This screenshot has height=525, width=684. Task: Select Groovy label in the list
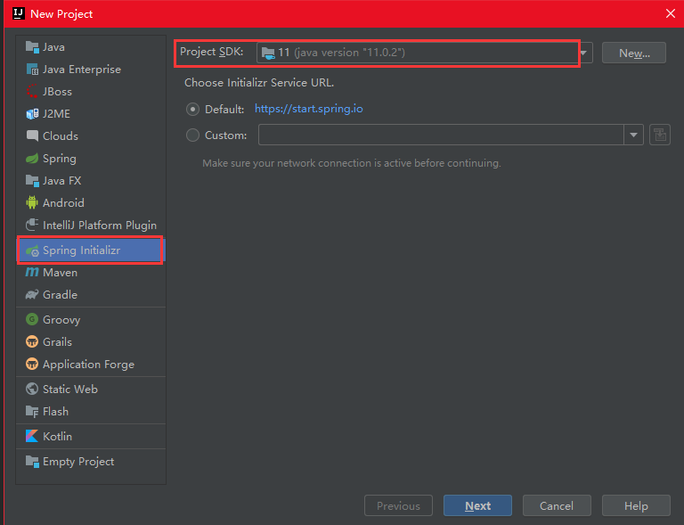(61, 320)
